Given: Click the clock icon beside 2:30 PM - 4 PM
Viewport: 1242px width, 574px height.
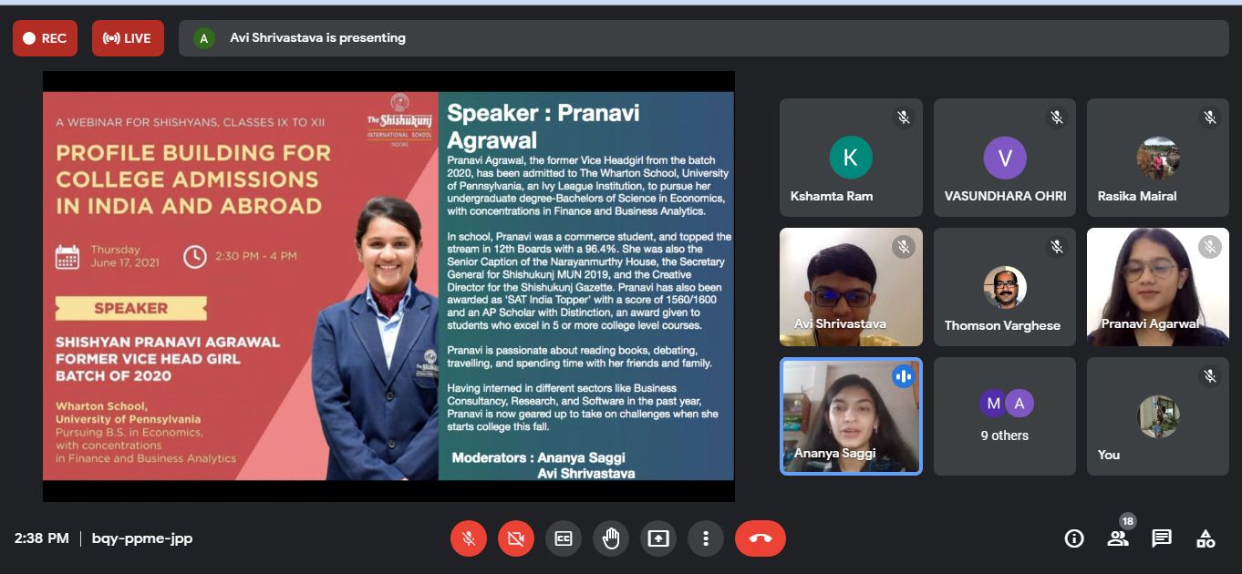Looking at the screenshot, I should 194,256.
